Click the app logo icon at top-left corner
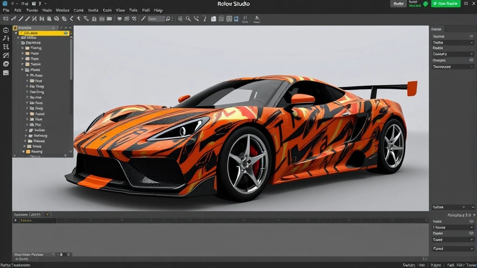 click(x=5, y=4)
